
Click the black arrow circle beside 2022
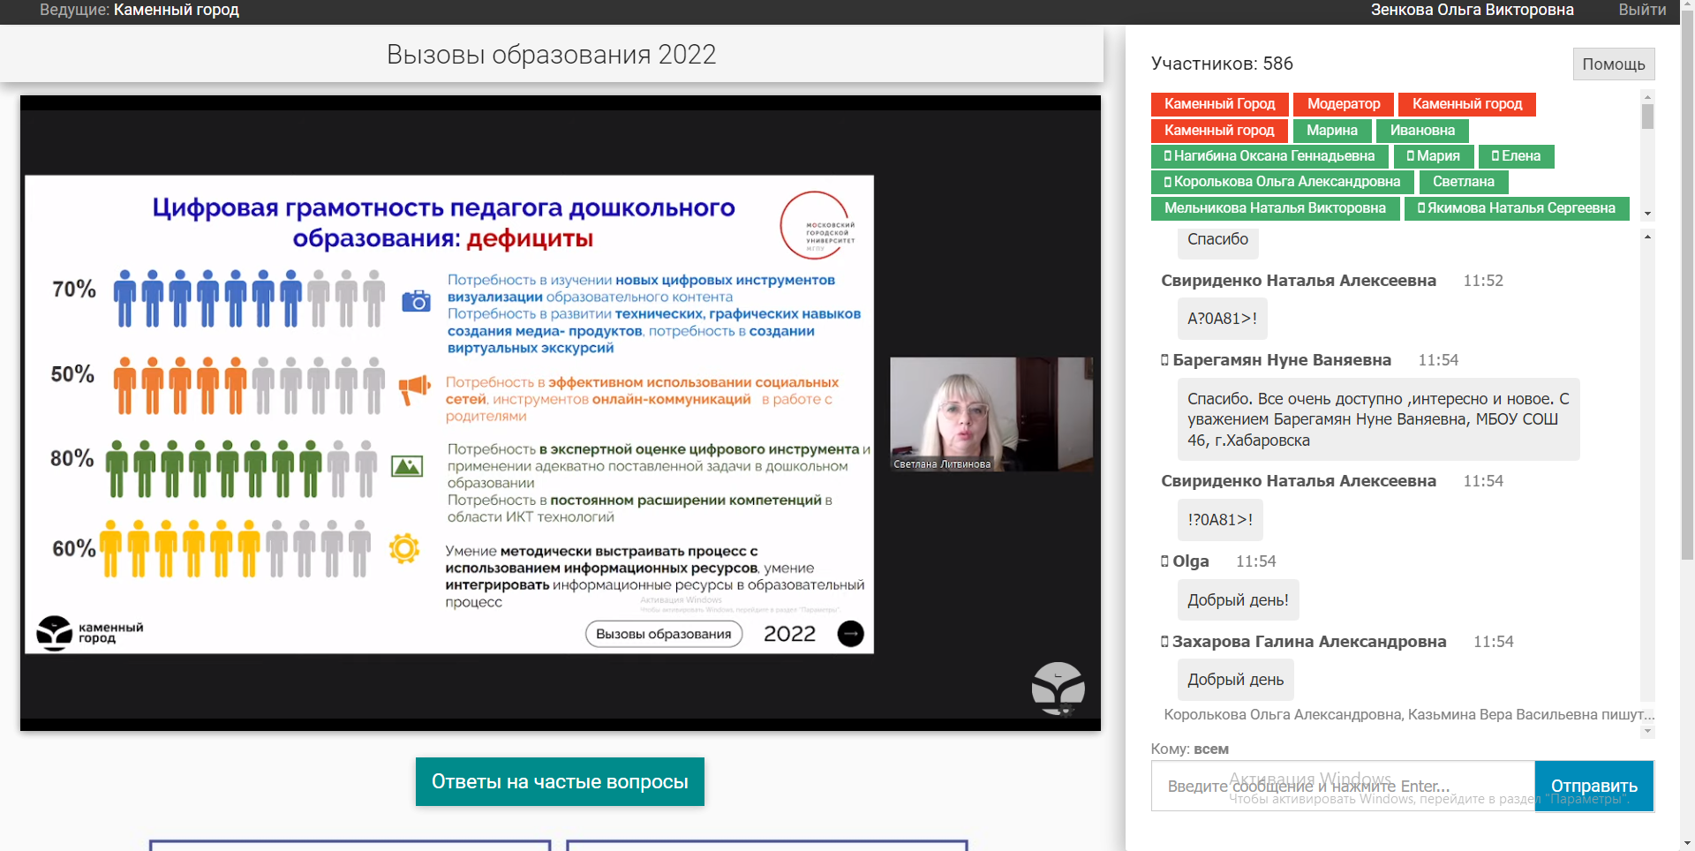[850, 634]
